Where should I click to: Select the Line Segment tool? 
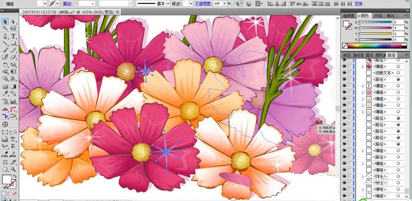[5, 43]
